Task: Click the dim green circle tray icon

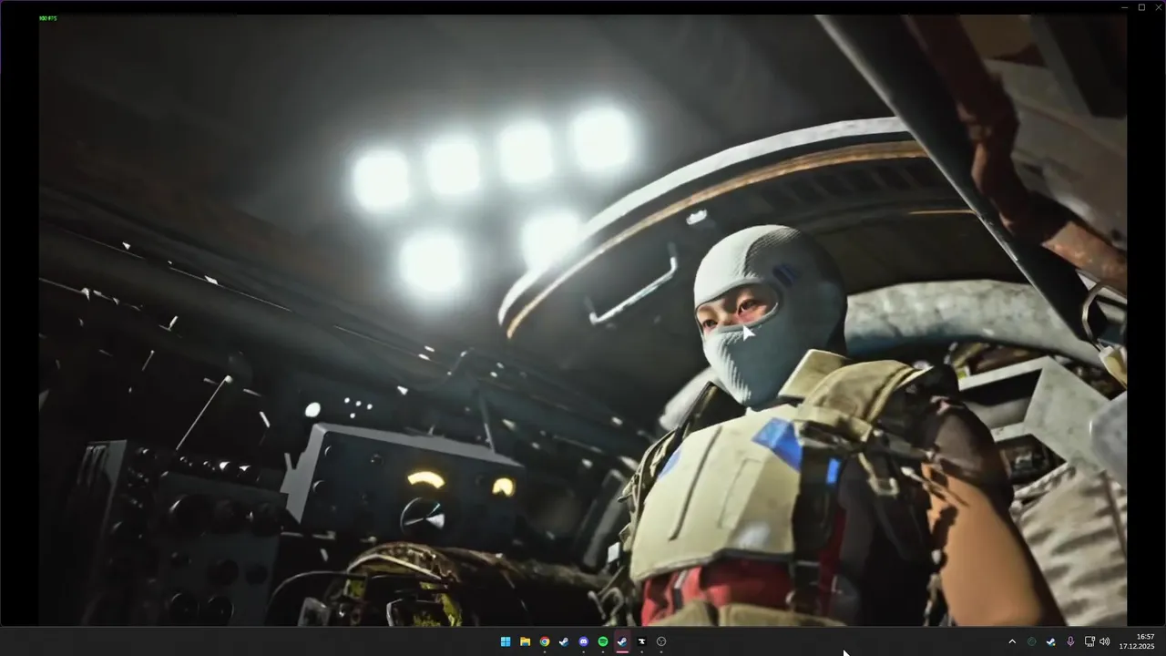Action: point(1032,641)
